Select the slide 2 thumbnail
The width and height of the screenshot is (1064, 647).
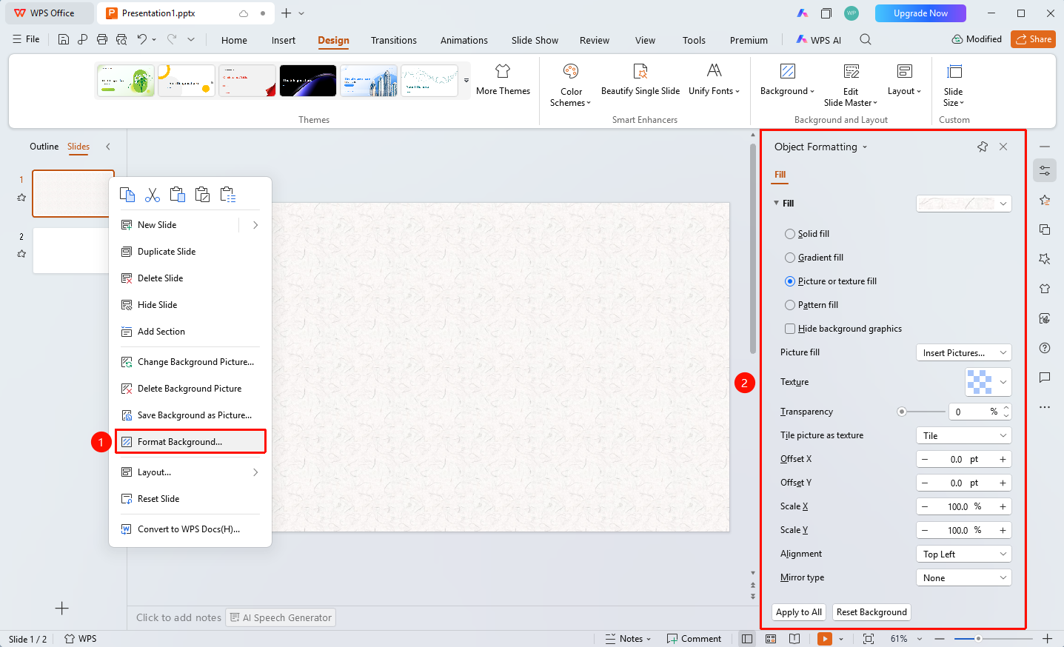(x=73, y=250)
